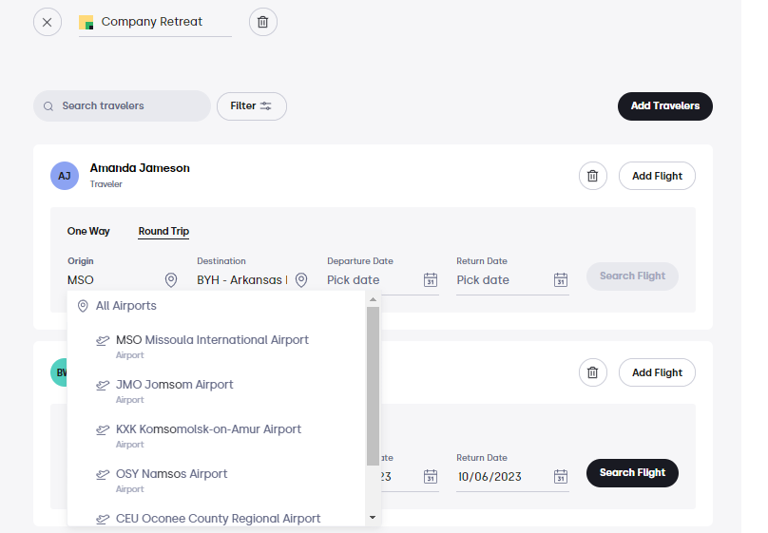Click the yellow Company Retreat trip icon
Image resolution: width=768 pixels, height=533 pixels.
coord(86,22)
